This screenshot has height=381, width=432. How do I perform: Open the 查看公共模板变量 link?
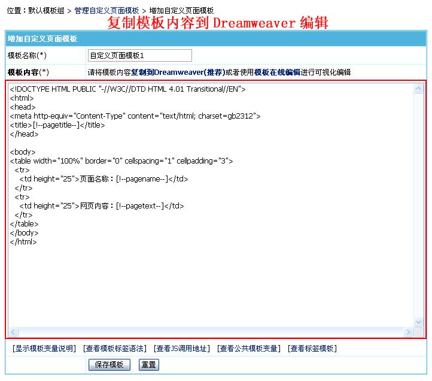(x=249, y=349)
